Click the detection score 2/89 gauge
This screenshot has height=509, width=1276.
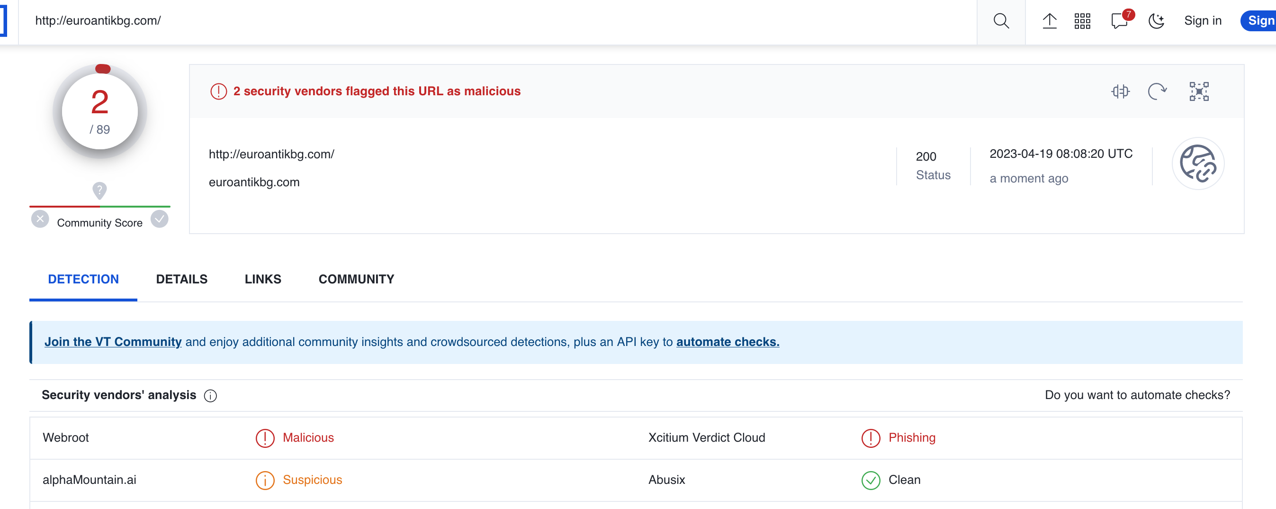pyautogui.click(x=100, y=111)
